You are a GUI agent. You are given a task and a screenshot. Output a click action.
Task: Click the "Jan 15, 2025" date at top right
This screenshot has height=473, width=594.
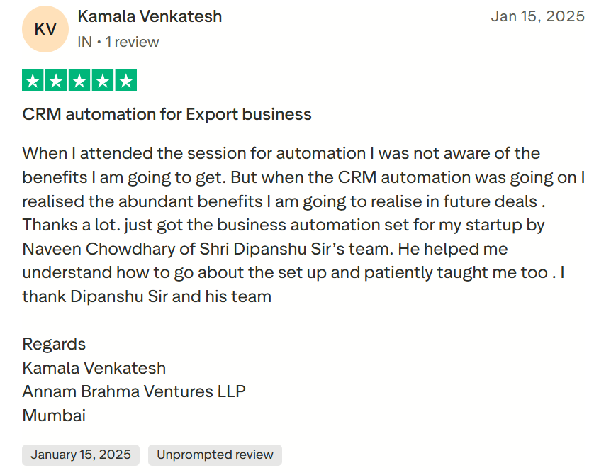[537, 16]
